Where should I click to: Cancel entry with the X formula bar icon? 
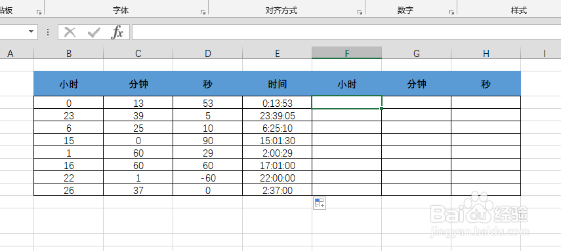point(70,33)
